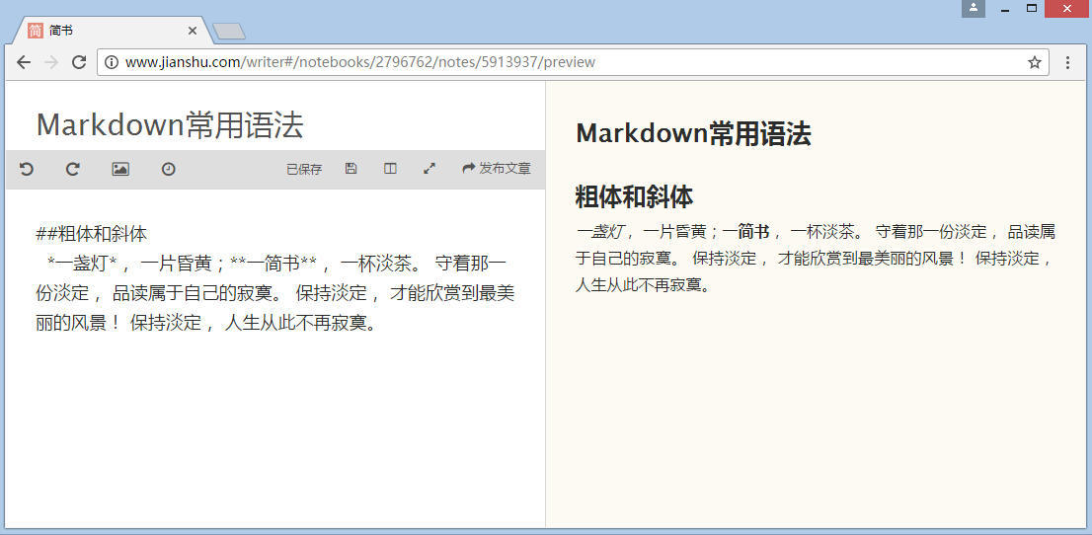Screen dimensions: 1092x535
Task: Click the 已保存 saved status text
Action: (304, 169)
